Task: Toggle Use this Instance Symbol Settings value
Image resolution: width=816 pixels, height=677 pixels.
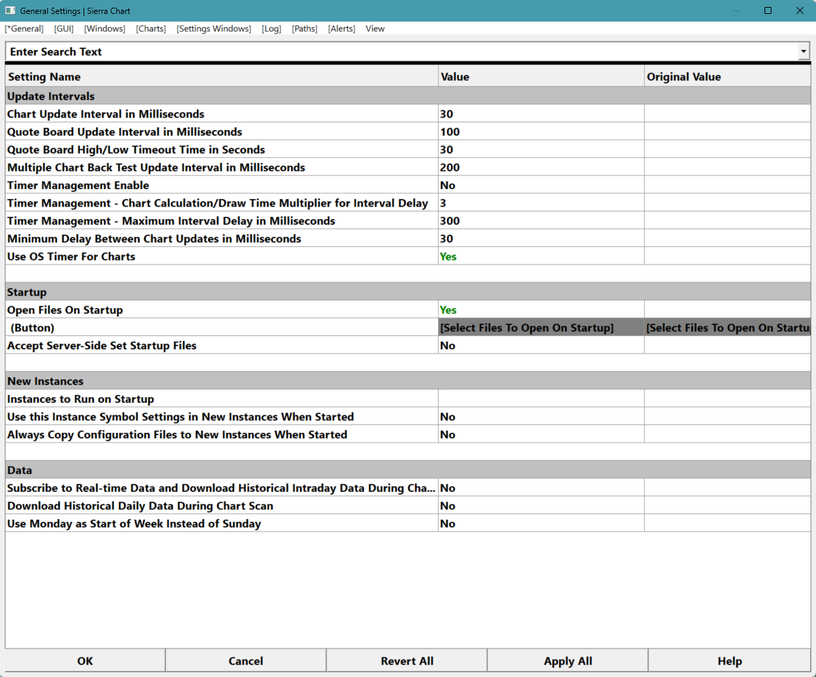Action: click(x=541, y=417)
